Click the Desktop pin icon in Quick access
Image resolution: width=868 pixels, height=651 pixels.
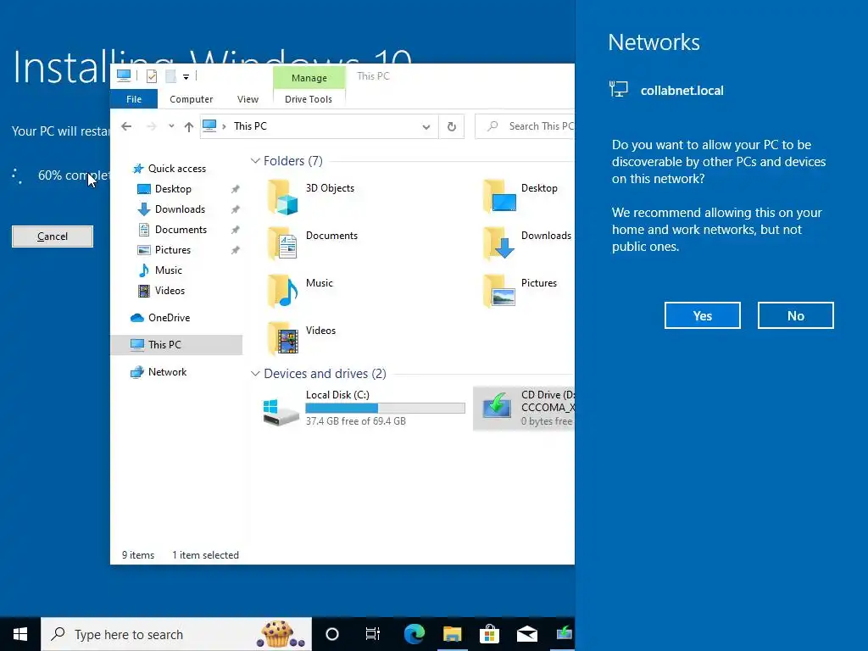point(236,189)
